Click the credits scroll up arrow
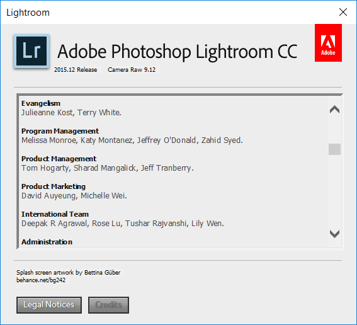 pyautogui.click(x=334, y=110)
